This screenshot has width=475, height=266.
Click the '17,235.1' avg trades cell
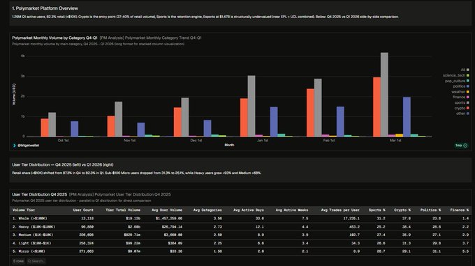[x=351, y=219]
